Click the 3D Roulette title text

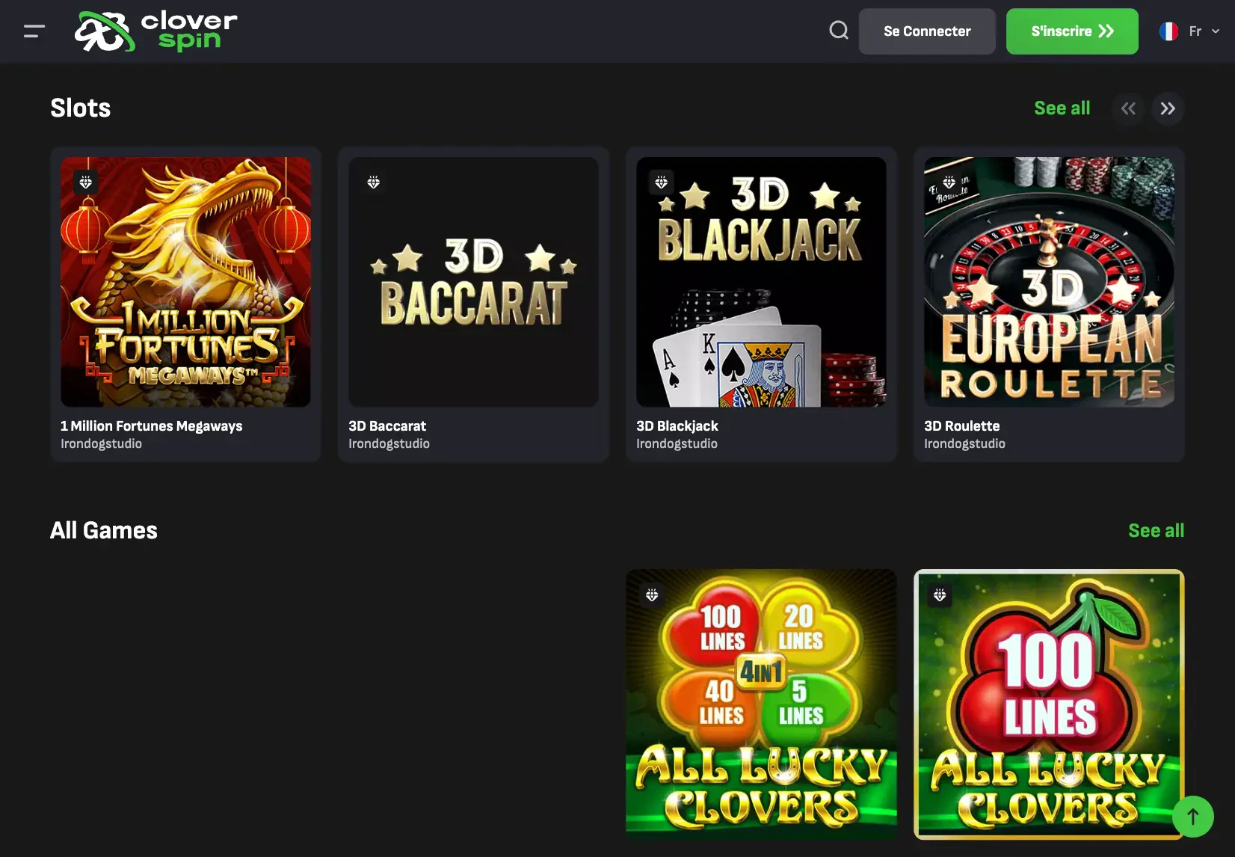pyautogui.click(x=961, y=426)
